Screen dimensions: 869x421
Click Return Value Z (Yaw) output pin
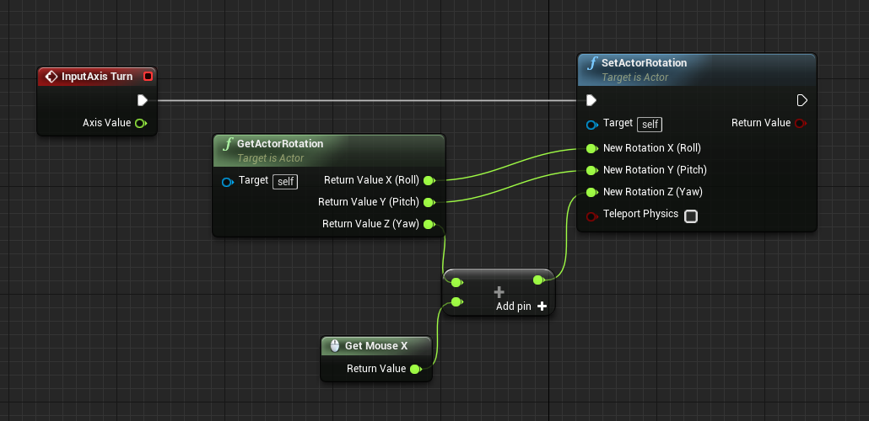coord(429,224)
